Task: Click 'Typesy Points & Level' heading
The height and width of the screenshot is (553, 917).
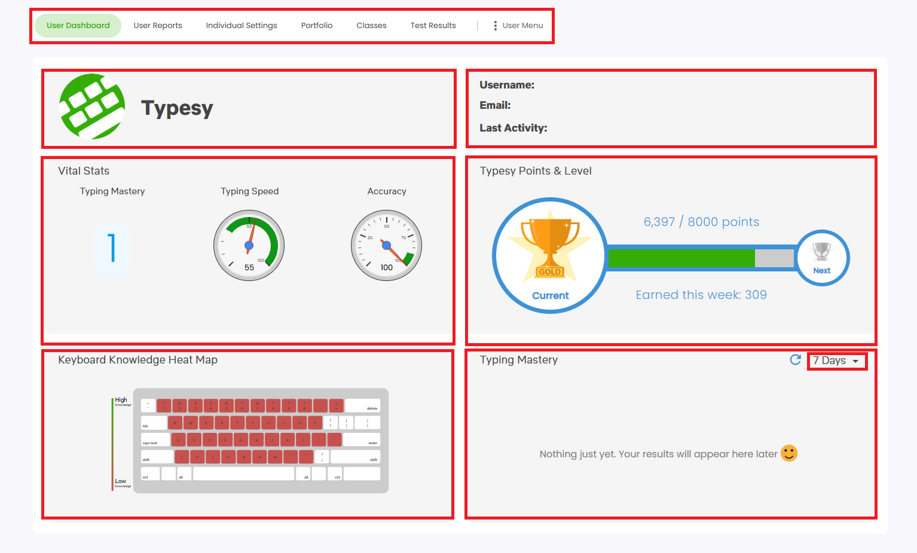Action: tap(536, 171)
